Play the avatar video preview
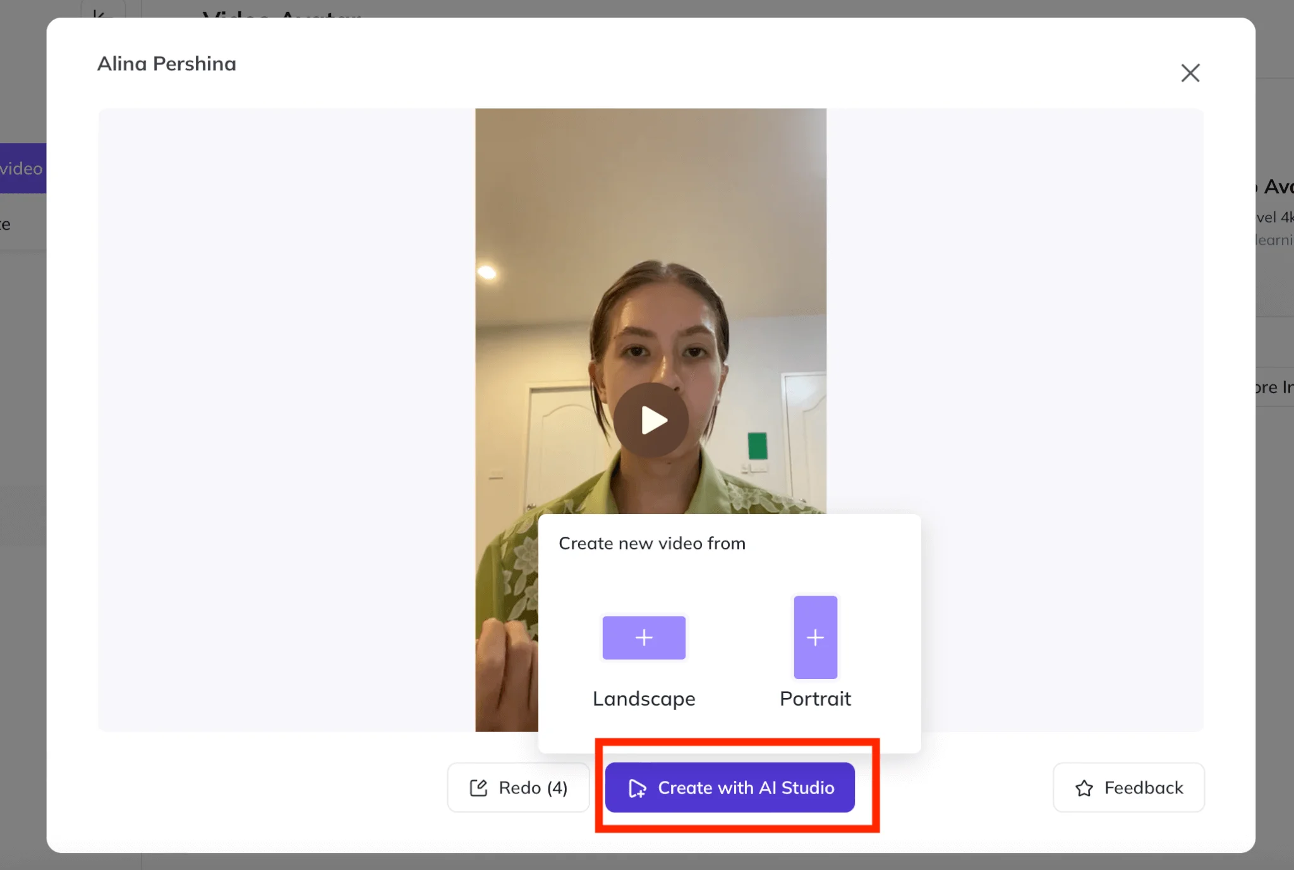 (651, 420)
